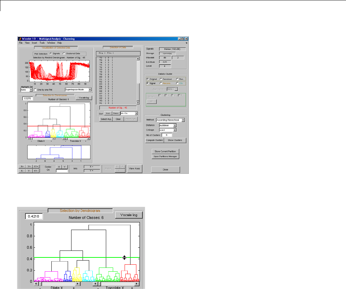
Task: Click Dilate X slider in enlarged panel
Action: tap(57, 284)
